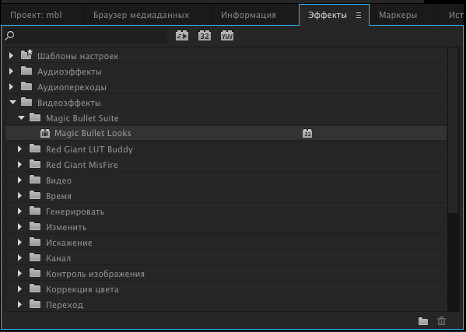The width and height of the screenshot is (466, 332).
Task: Toggle the 32-bit color effects filter
Action: tap(205, 36)
